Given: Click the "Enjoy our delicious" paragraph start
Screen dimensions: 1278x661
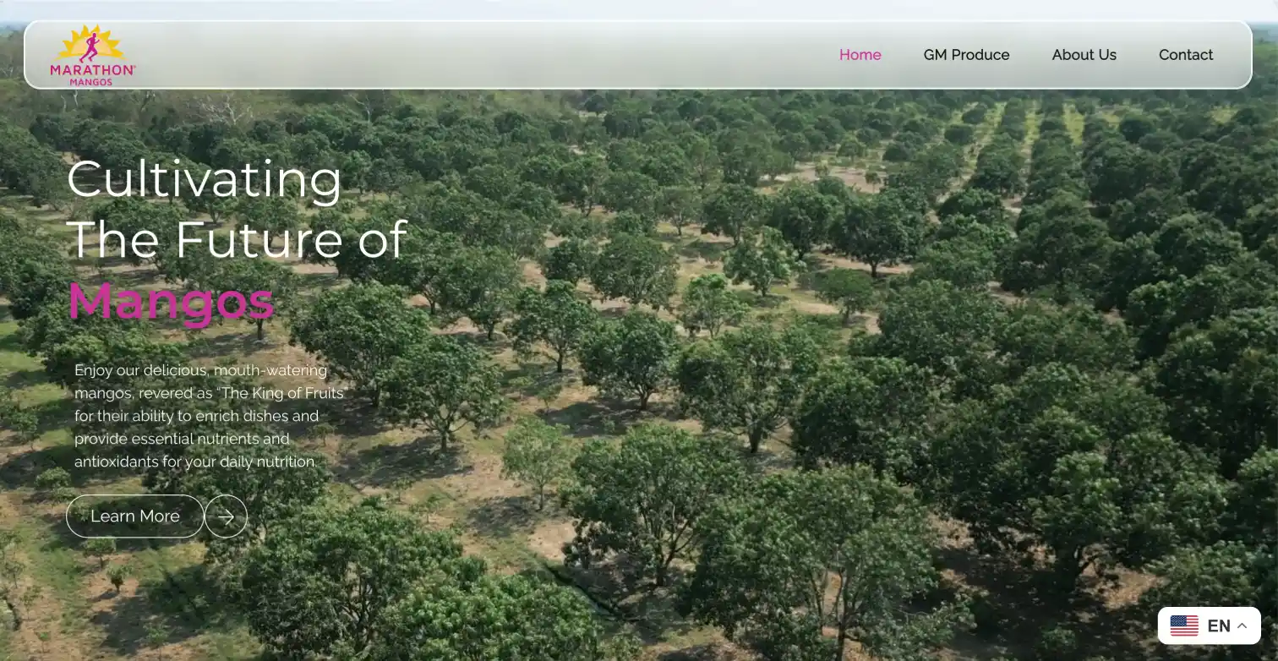Looking at the screenshot, I should pyautogui.click(x=142, y=370).
